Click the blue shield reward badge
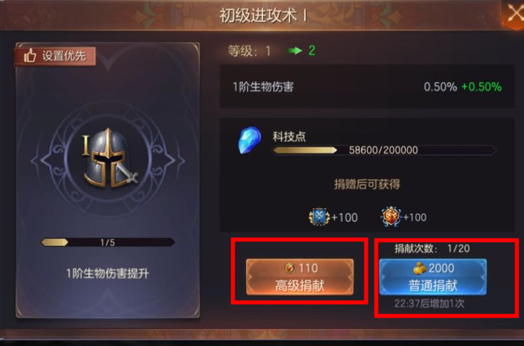The width and height of the screenshot is (524, 346). pyautogui.click(x=319, y=217)
